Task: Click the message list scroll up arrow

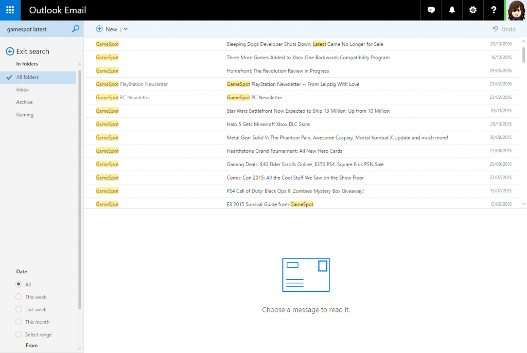Action: [x=523, y=41]
